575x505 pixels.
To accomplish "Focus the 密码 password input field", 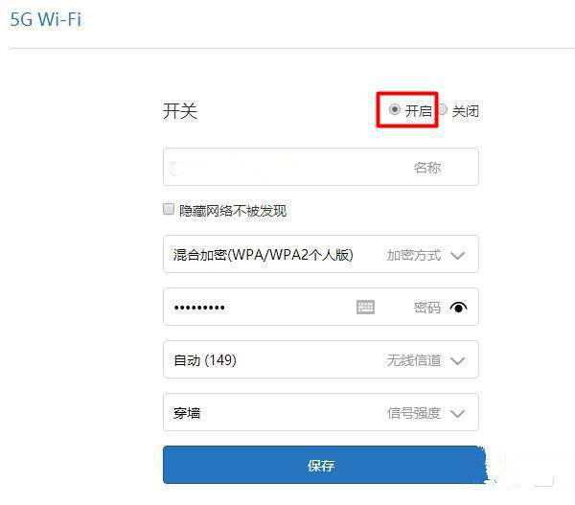I will coord(321,307).
